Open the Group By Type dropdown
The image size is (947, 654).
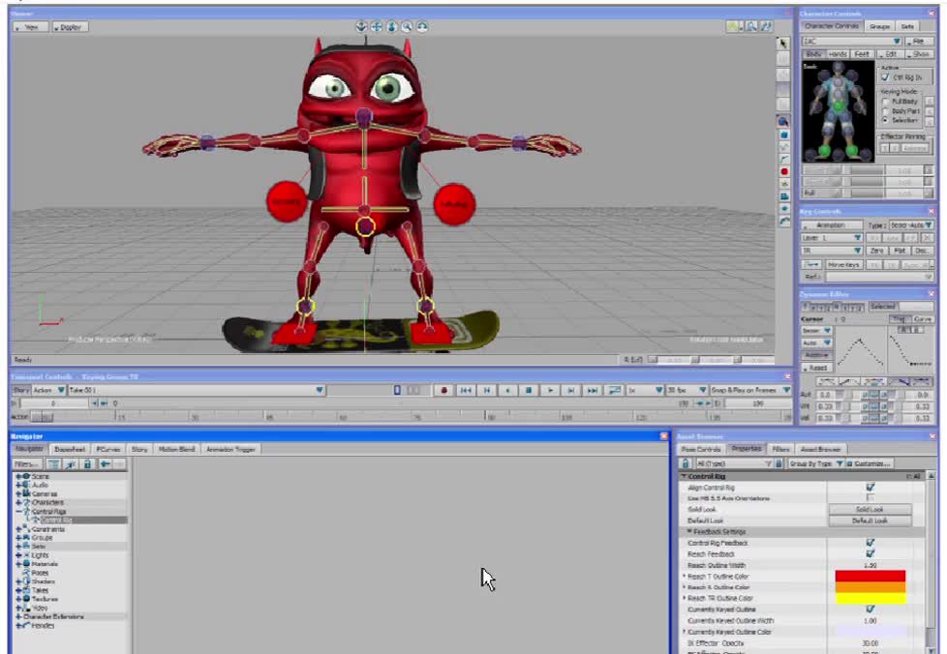pos(840,464)
